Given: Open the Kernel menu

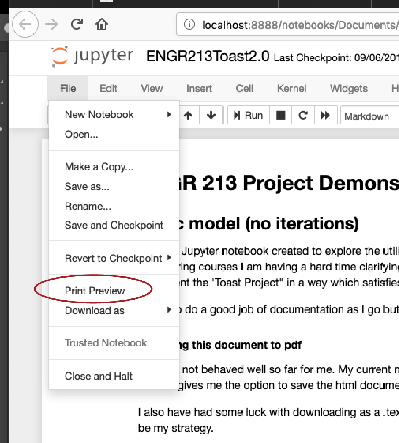Looking at the screenshot, I should (291, 89).
